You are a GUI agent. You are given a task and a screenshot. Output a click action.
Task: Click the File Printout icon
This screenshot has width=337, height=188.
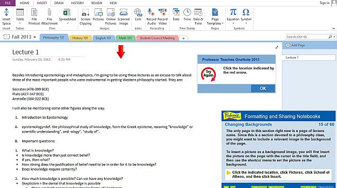pos(34,12)
